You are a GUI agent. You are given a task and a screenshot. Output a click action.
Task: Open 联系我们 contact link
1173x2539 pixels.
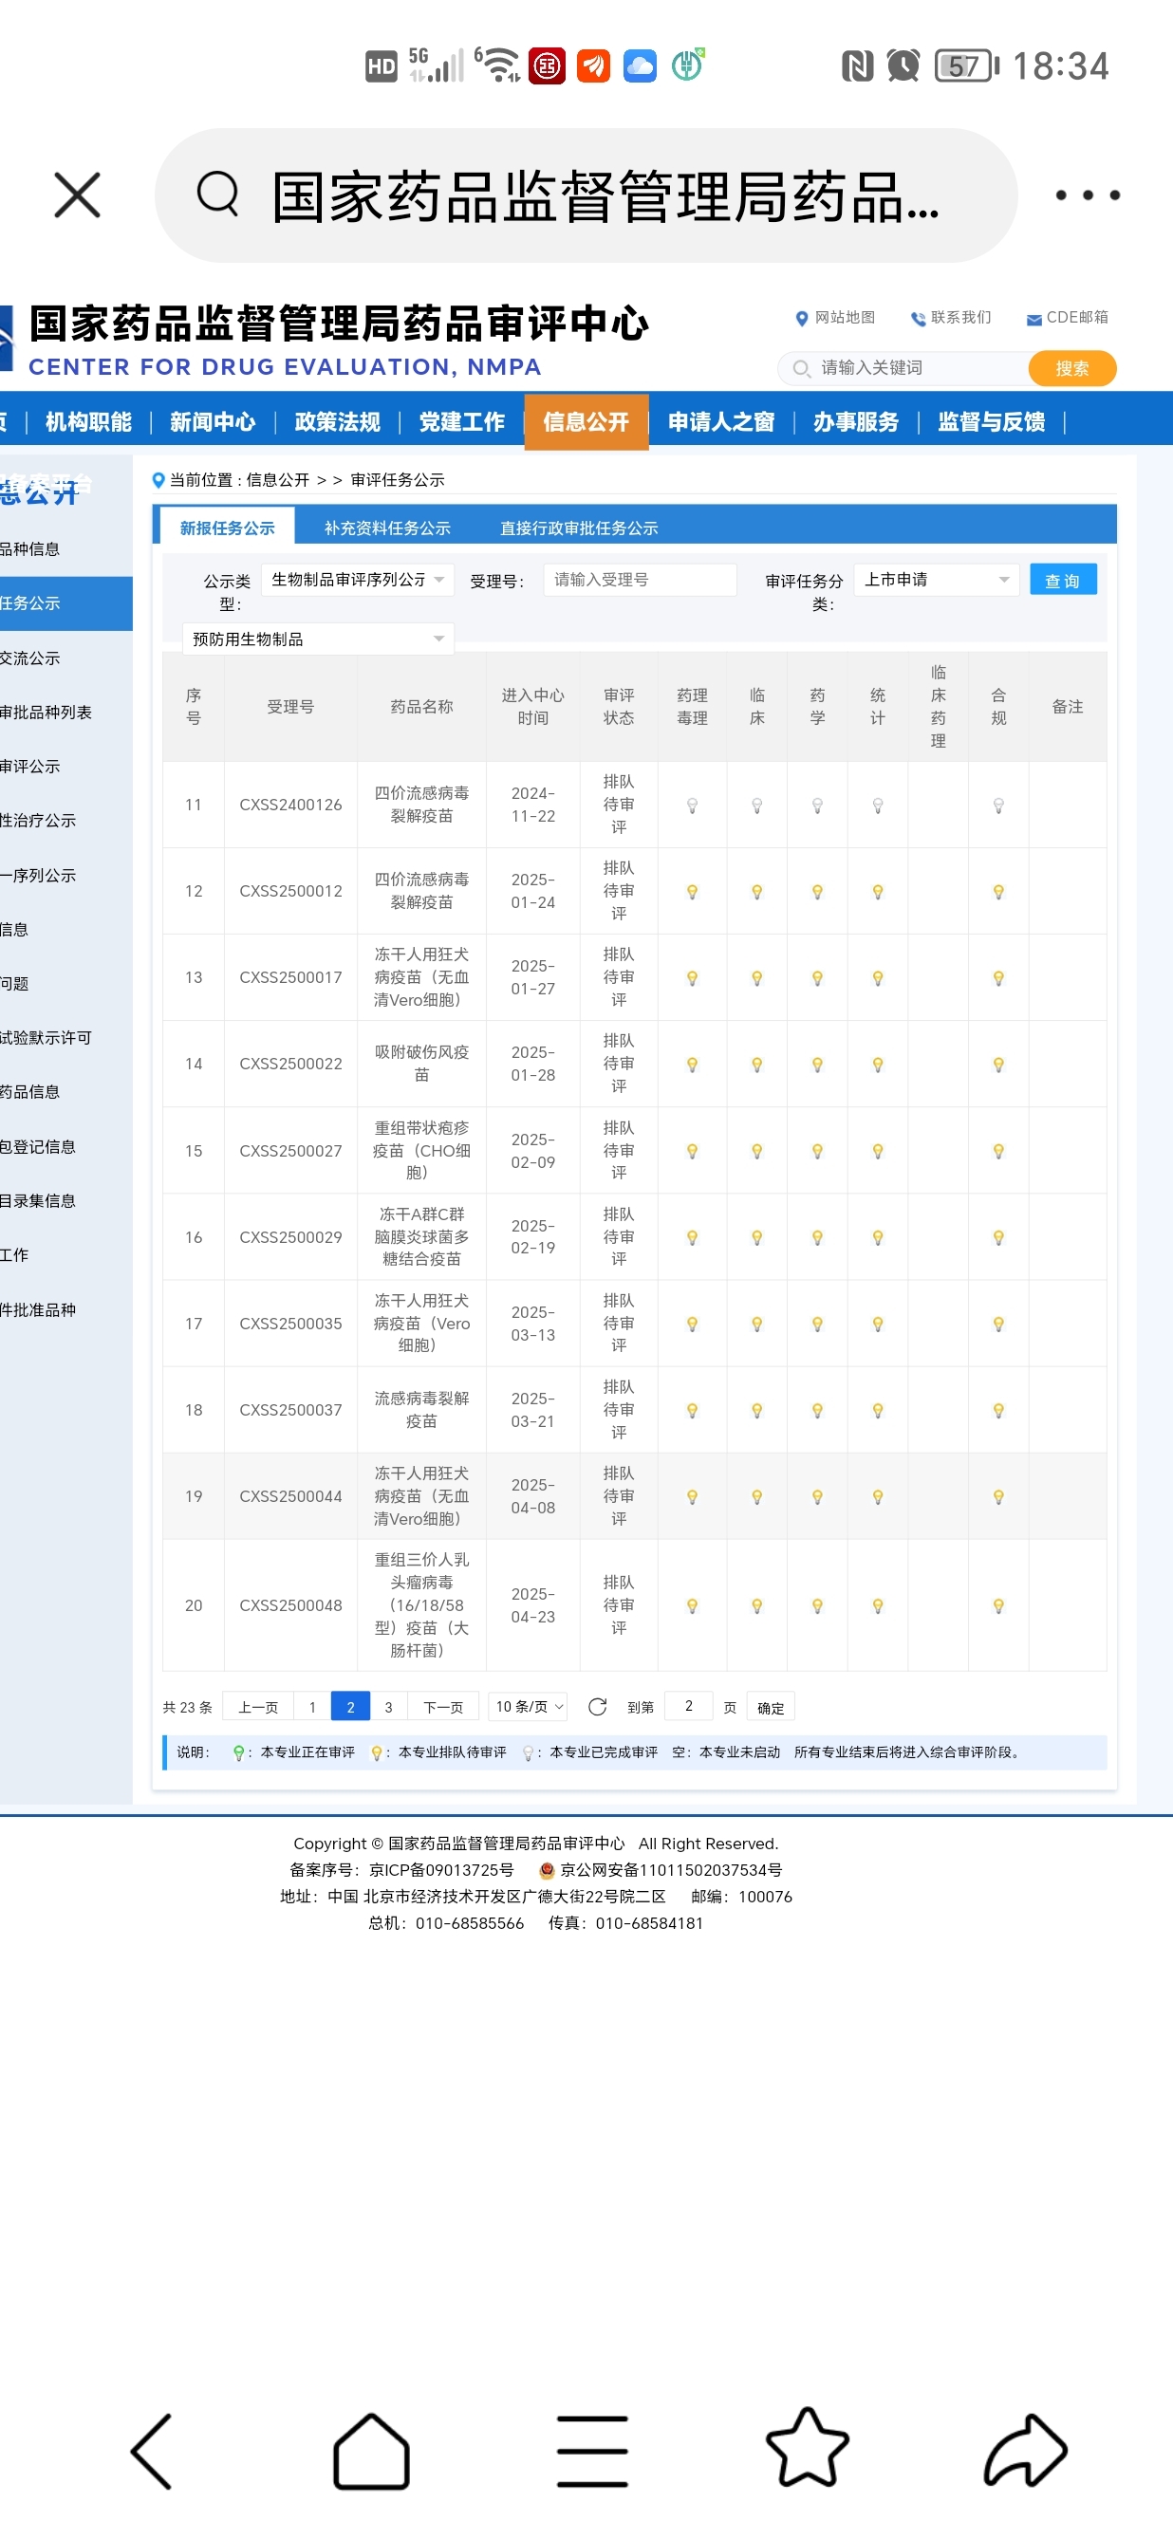(x=951, y=317)
